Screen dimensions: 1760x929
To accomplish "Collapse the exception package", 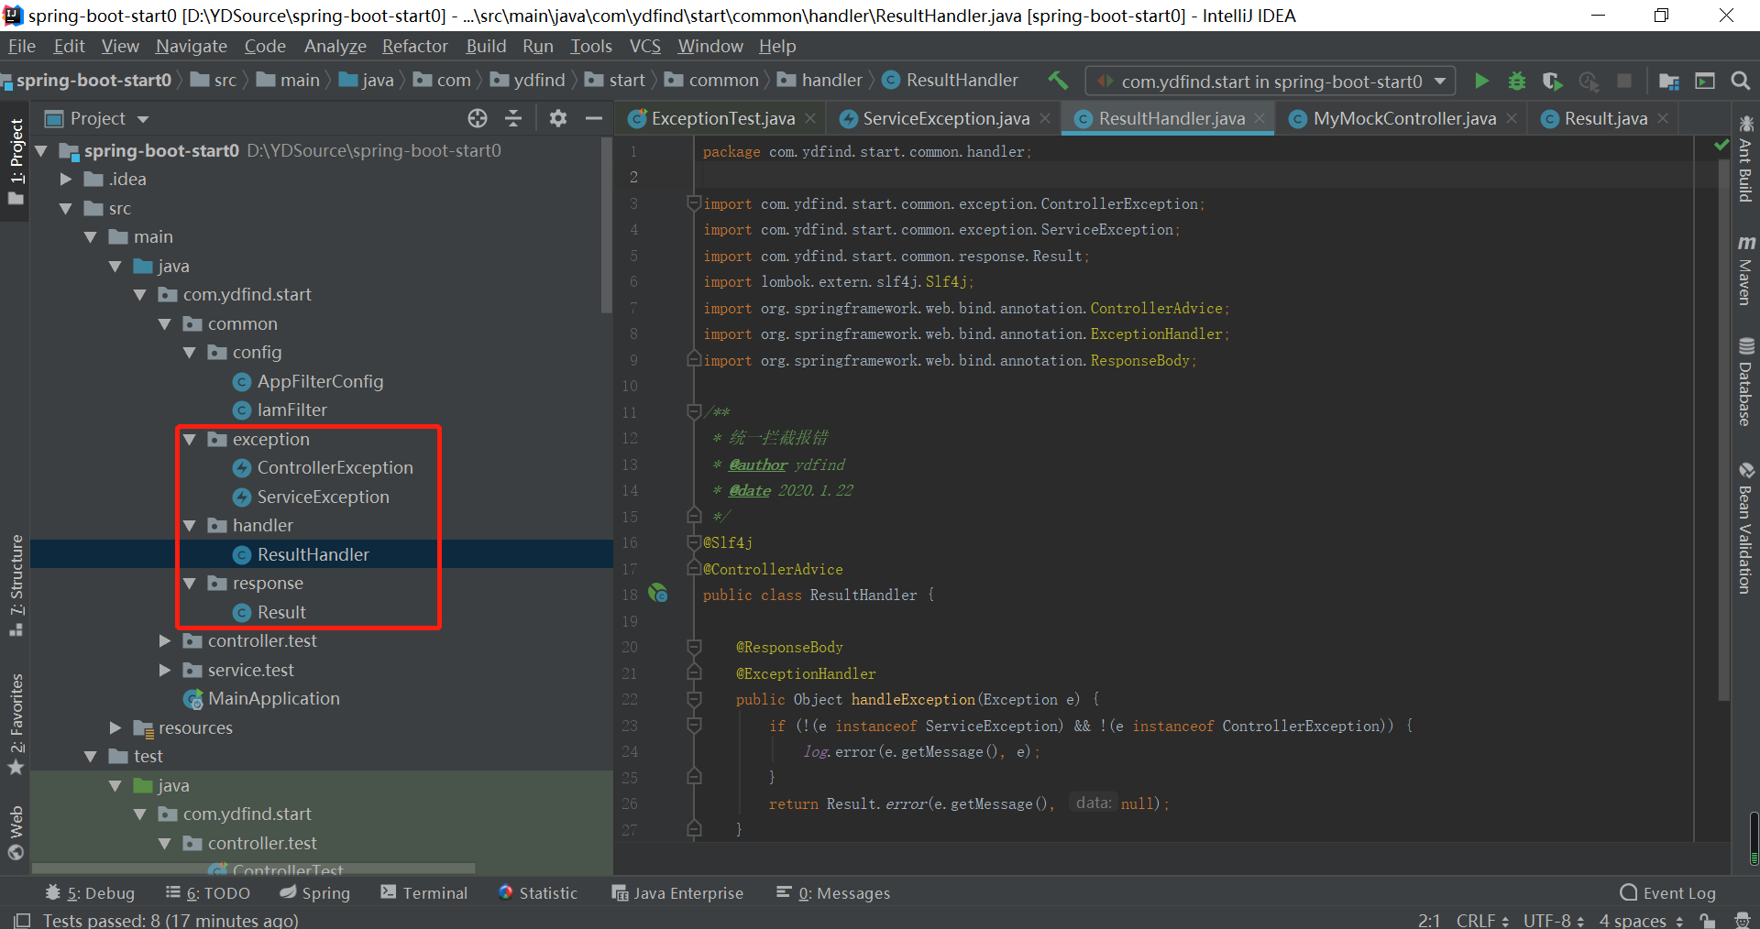I will point(190,439).
